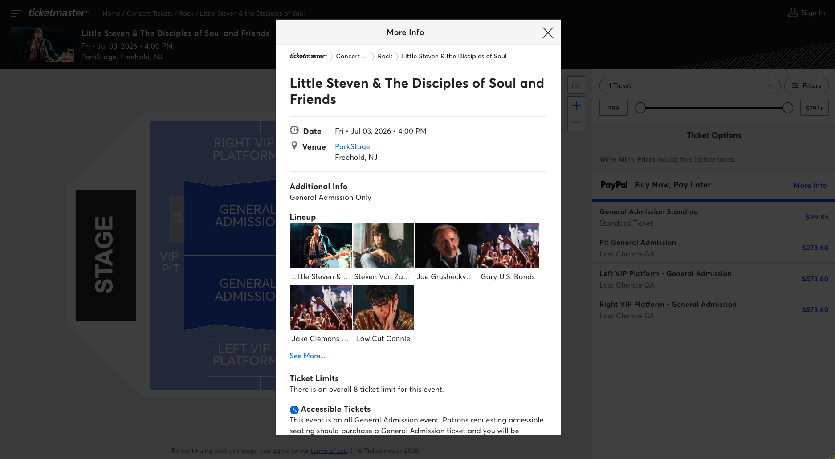Zoom out on the seat map

[x=576, y=122]
